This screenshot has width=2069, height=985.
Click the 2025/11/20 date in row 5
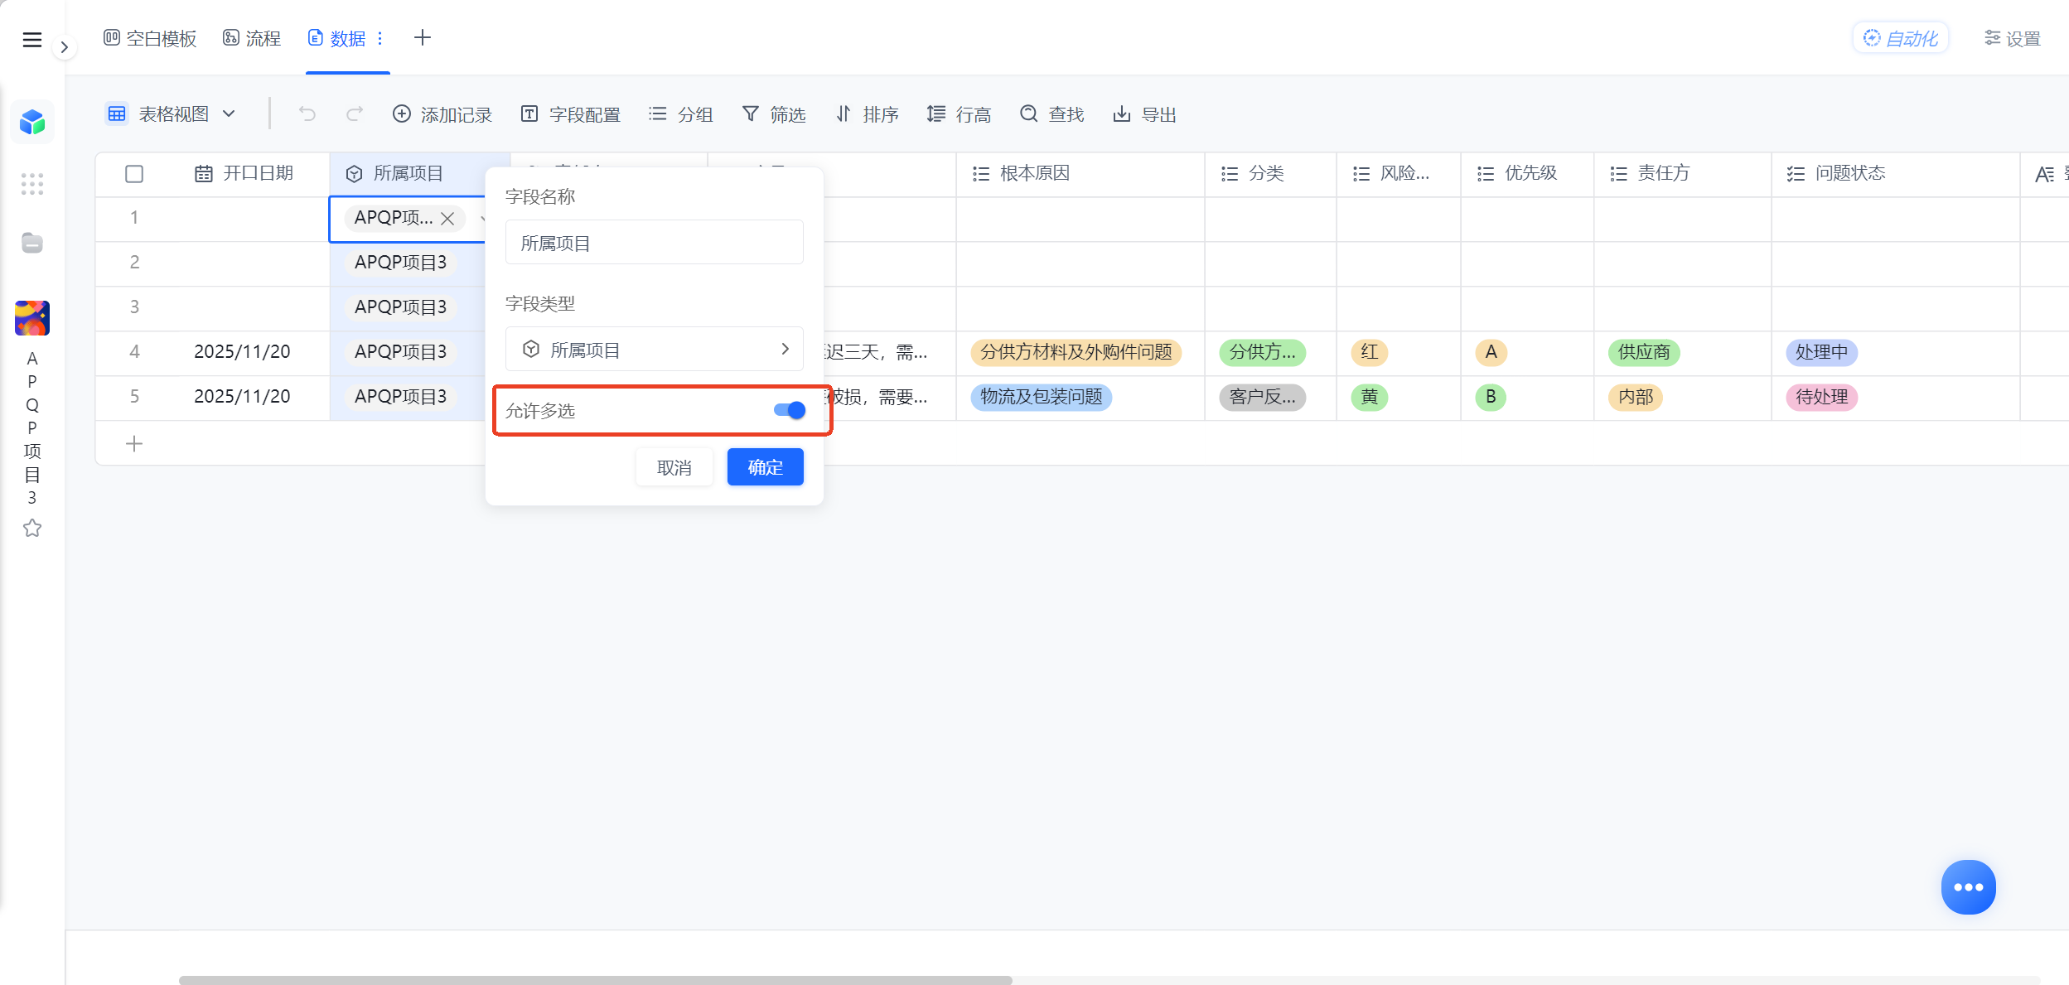pos(242,396)
